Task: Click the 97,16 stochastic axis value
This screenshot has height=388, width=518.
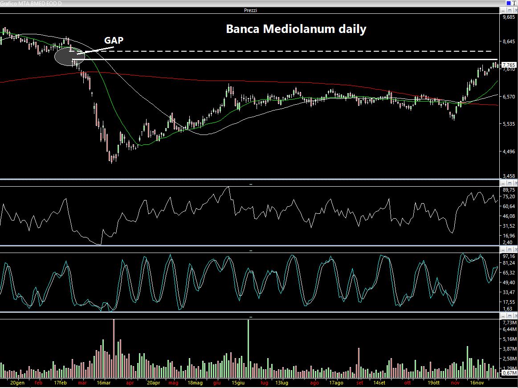Action: pos(509,256)
